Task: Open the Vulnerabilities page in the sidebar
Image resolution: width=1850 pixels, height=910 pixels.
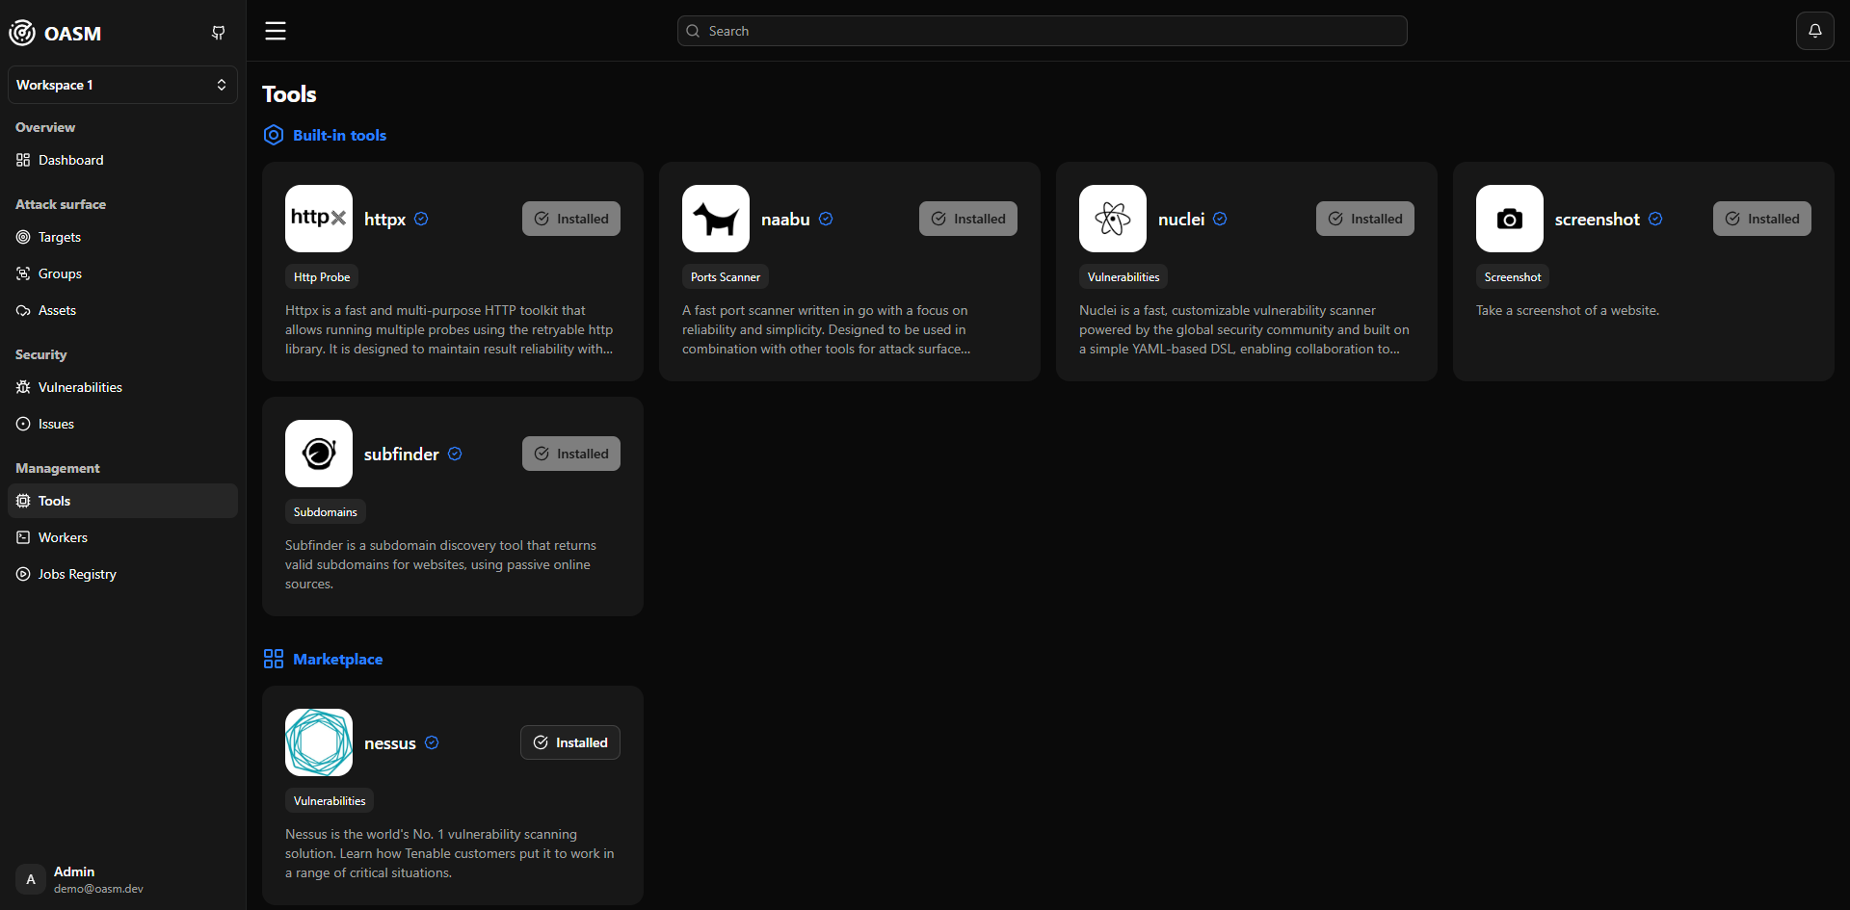Action: (x=122, y=387)
